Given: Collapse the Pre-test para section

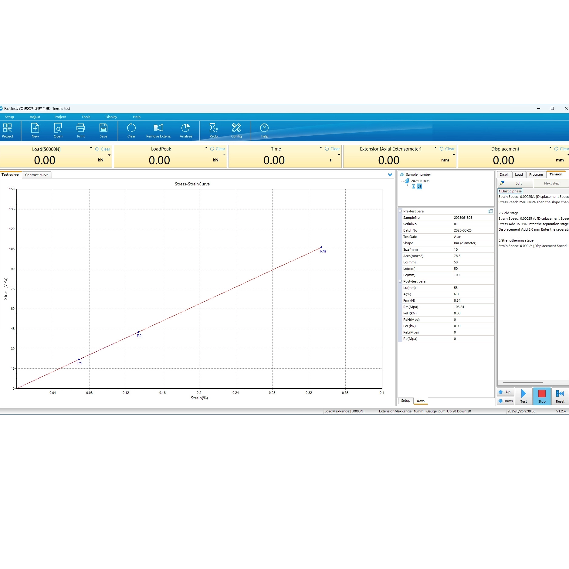Looking at the screenshot, I should [x=400, y=211].
